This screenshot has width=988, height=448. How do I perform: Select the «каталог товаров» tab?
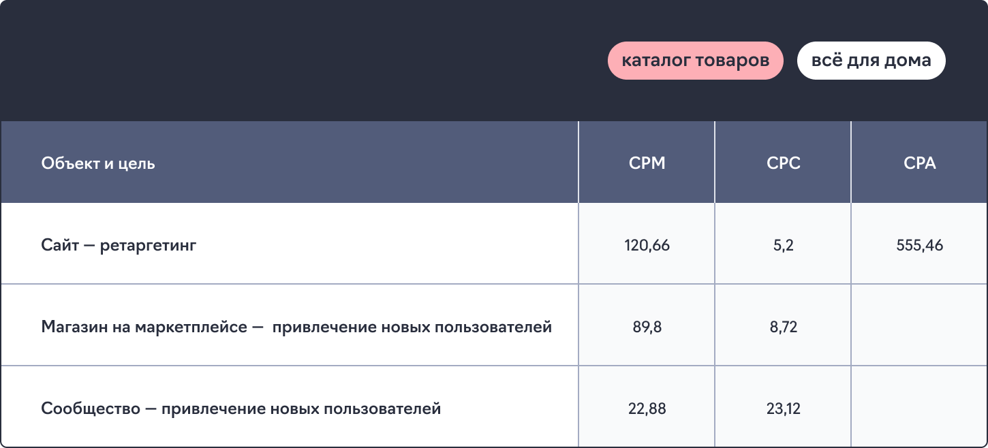click(x=695, y=61)
